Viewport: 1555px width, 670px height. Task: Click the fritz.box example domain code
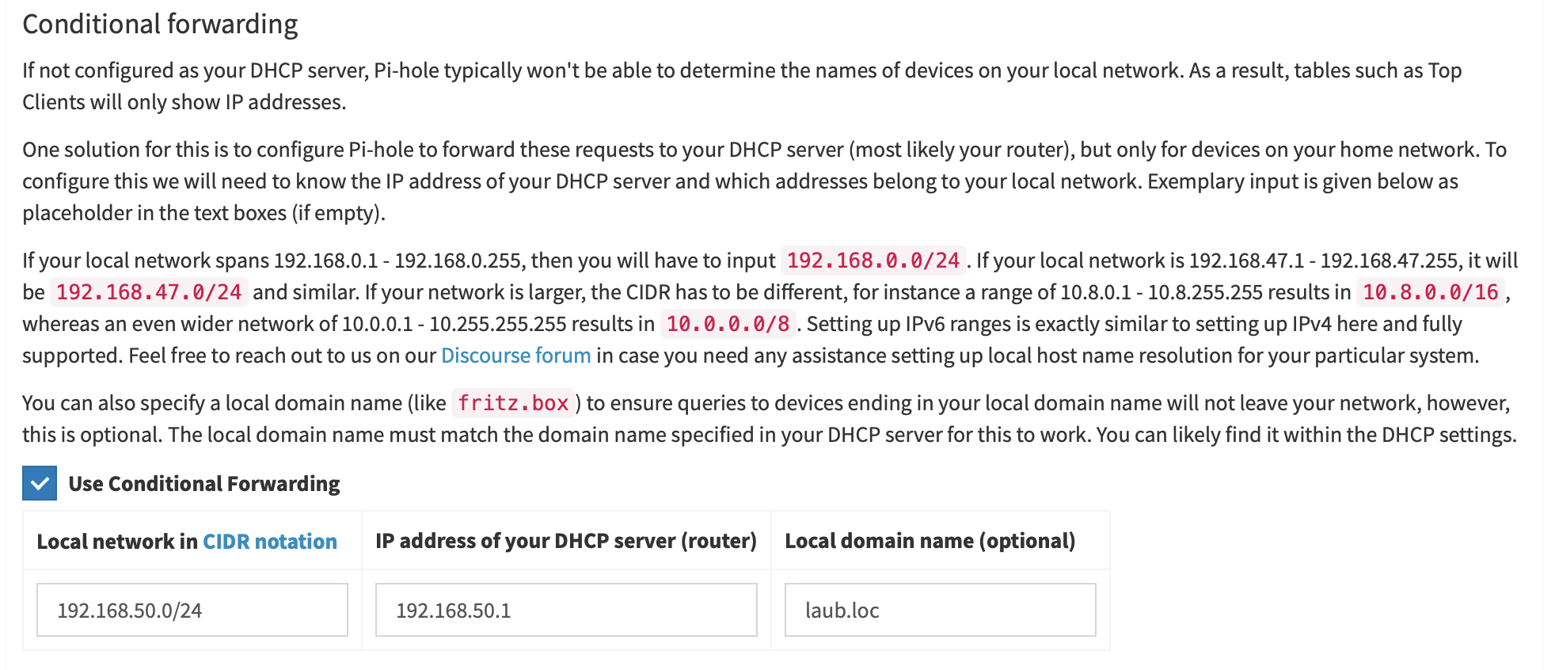point(513,403)
